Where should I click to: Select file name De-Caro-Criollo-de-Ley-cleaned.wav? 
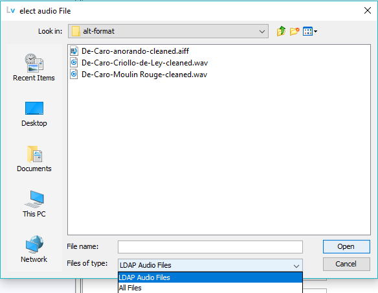pos(144,63)
